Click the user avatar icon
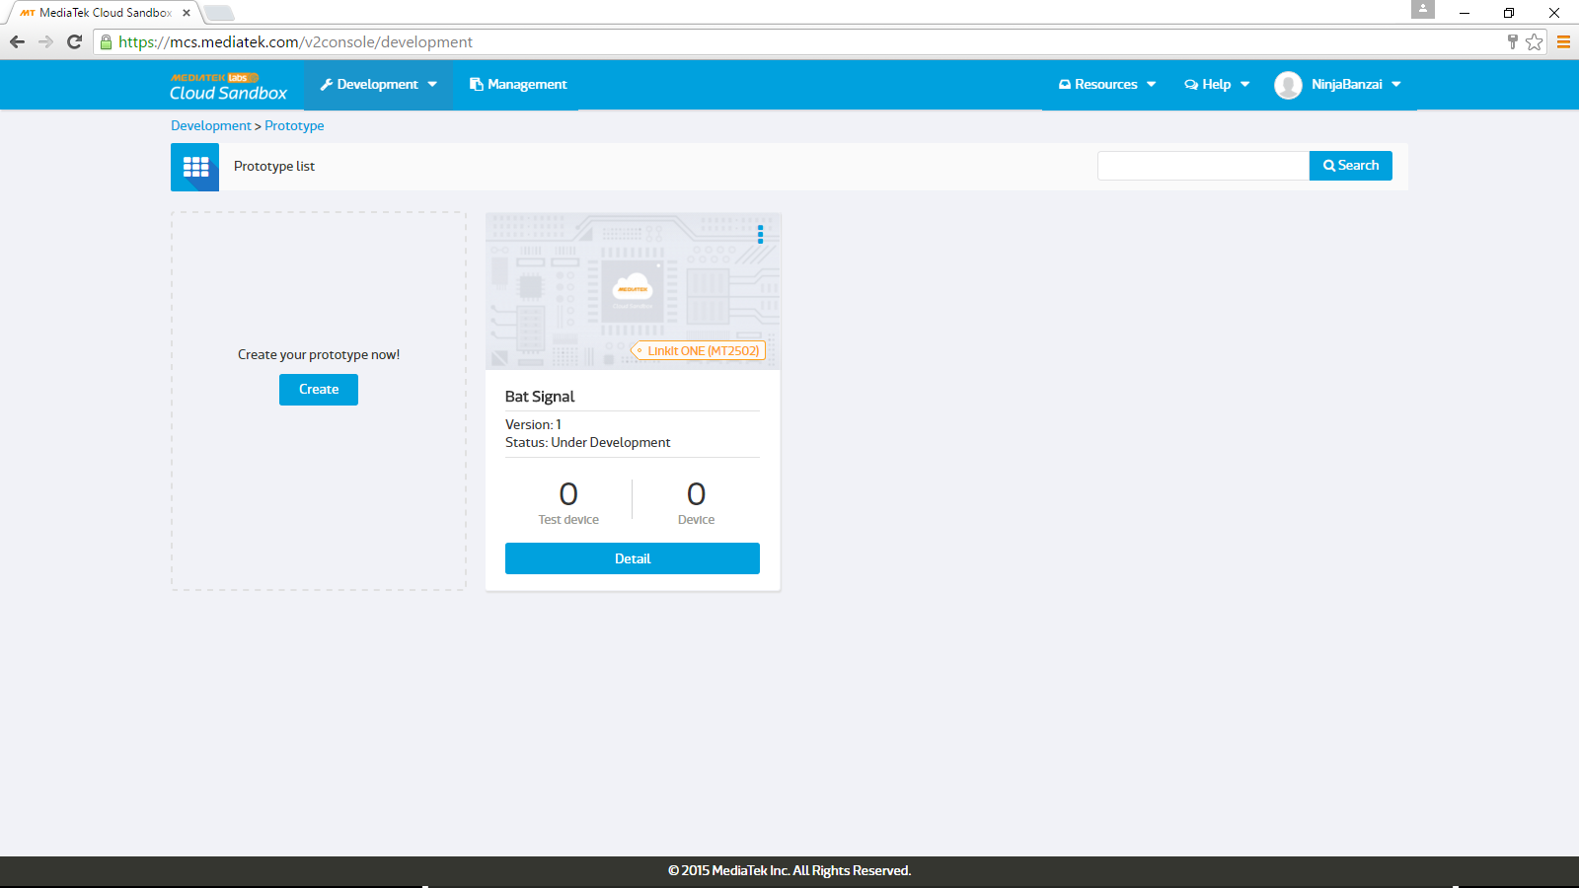The image size is (1579, 888). click(1288, 86)
